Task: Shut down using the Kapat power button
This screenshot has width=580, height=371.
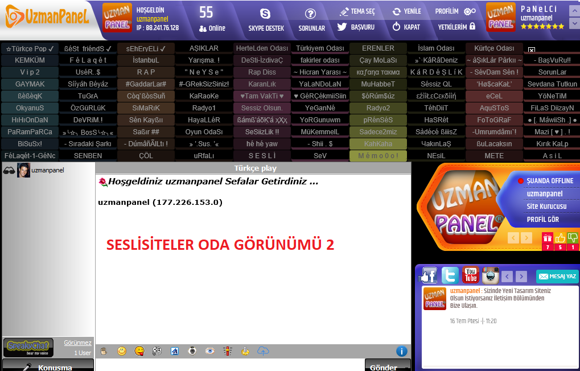Action: coord(406,27)
